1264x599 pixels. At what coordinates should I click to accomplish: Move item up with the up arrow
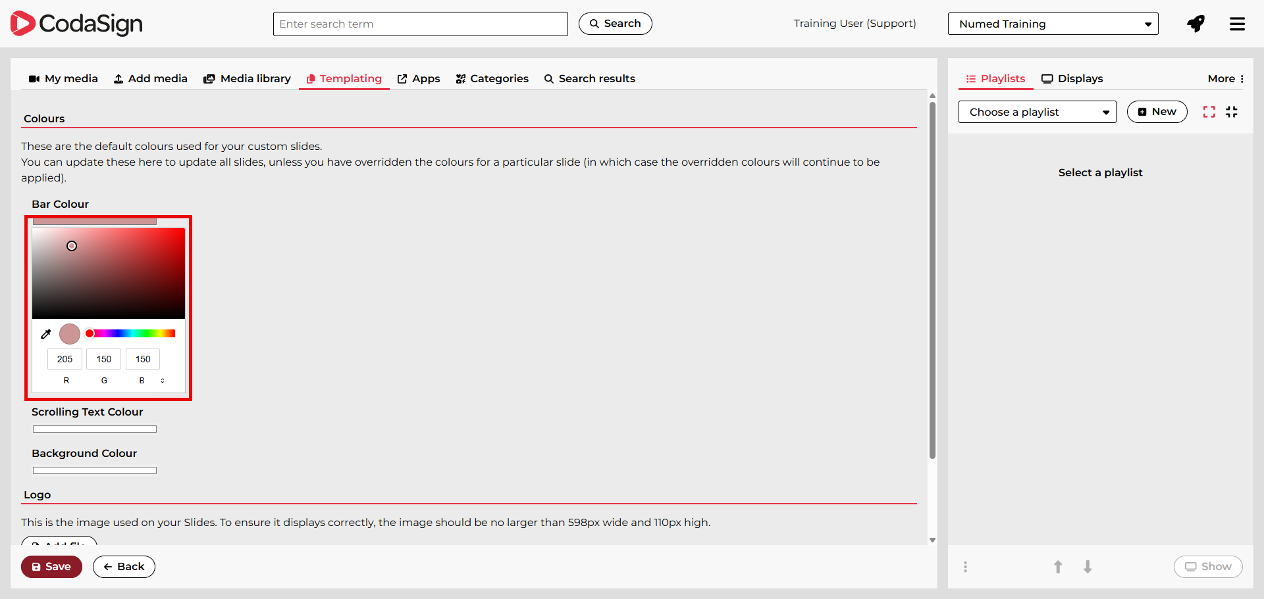1058,567
